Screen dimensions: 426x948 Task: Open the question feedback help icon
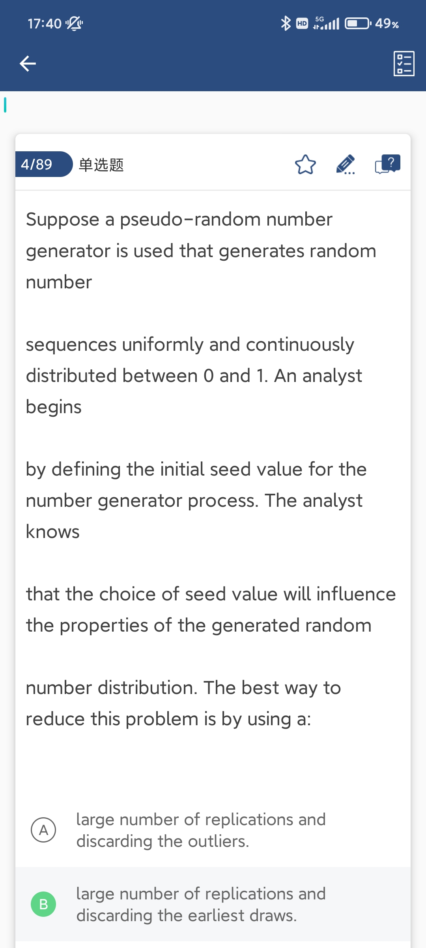[387, 164]
